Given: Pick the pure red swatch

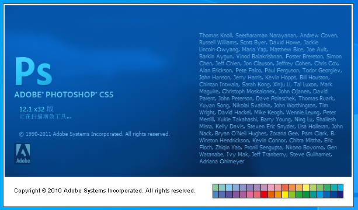Looking at the screenshot, I should pyautogui.click(x=265, y=194).
